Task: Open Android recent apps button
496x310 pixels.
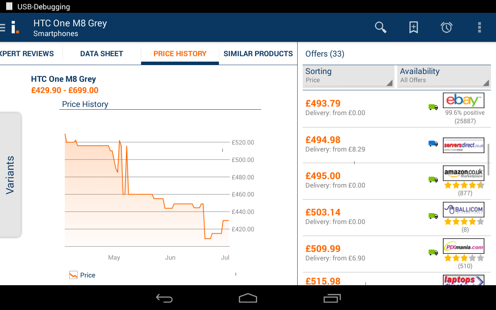Action: (x=332, y=298)
